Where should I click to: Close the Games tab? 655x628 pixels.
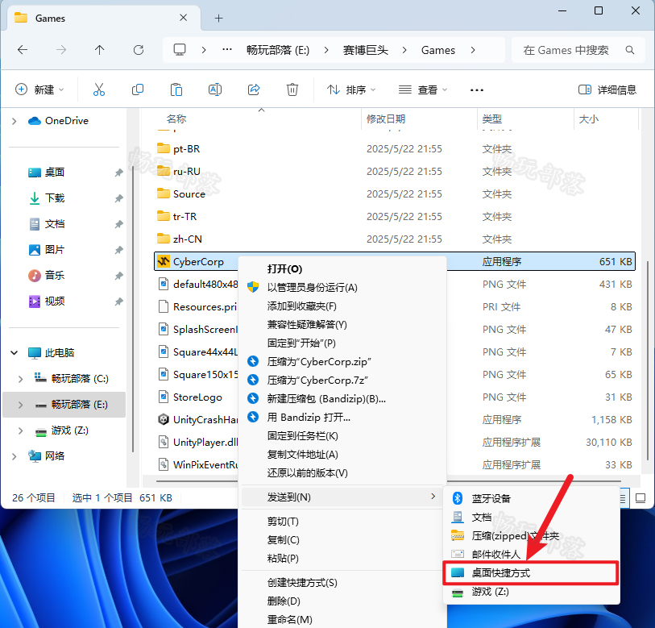(x=183, y=18)
